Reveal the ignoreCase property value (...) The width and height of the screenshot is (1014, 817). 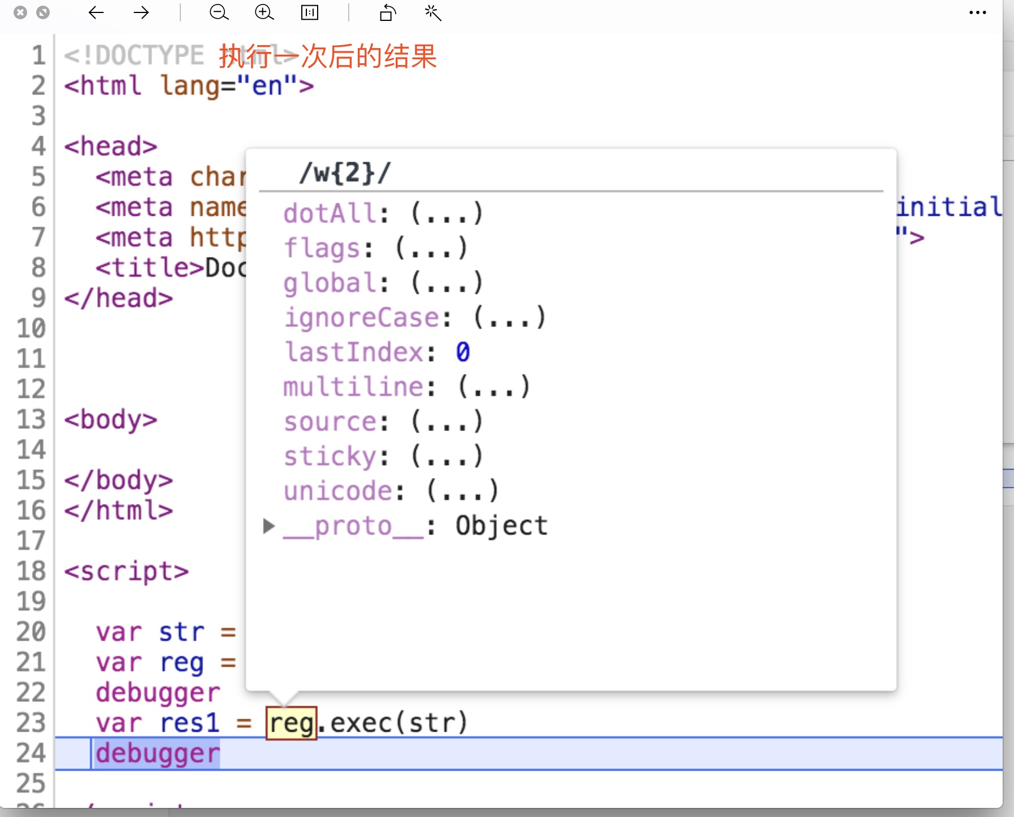[x=509, y=318]
